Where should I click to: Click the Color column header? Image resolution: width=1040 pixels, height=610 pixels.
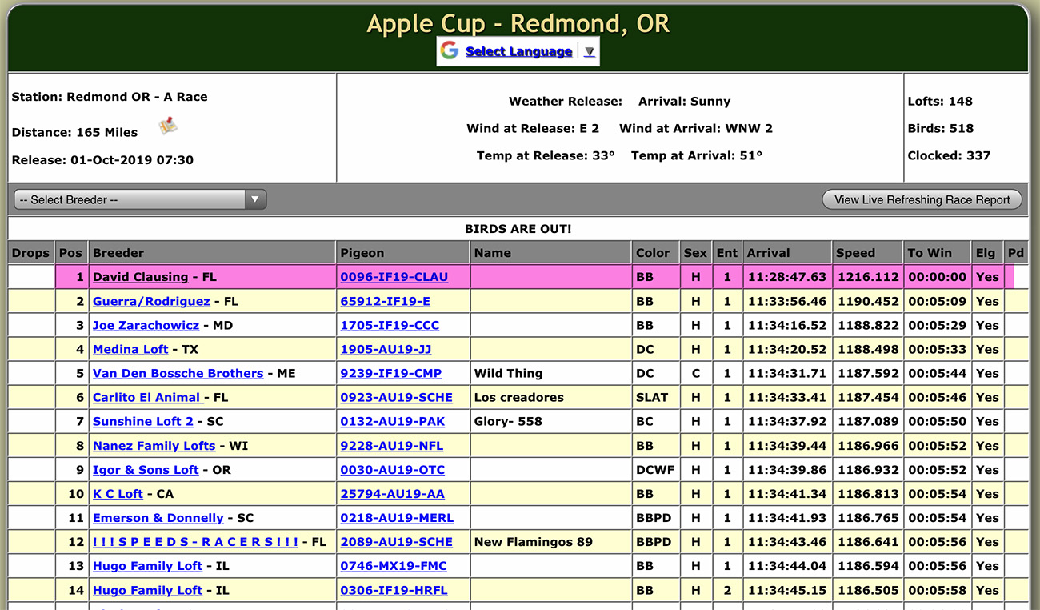[x=655, y=253]
